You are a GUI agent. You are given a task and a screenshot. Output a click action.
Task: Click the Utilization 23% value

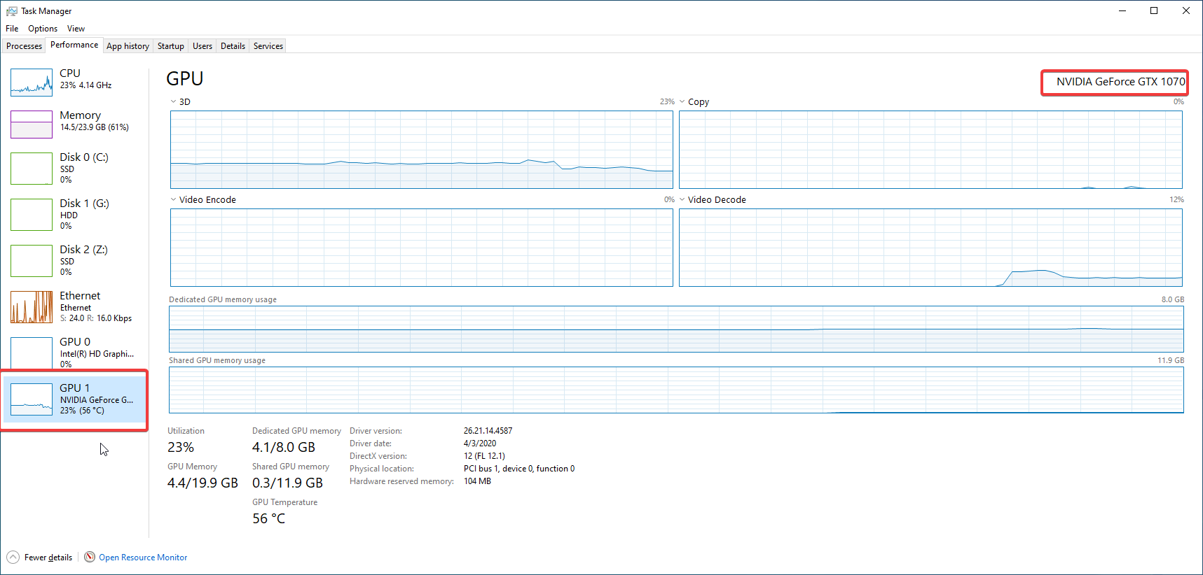click(181, 447)
